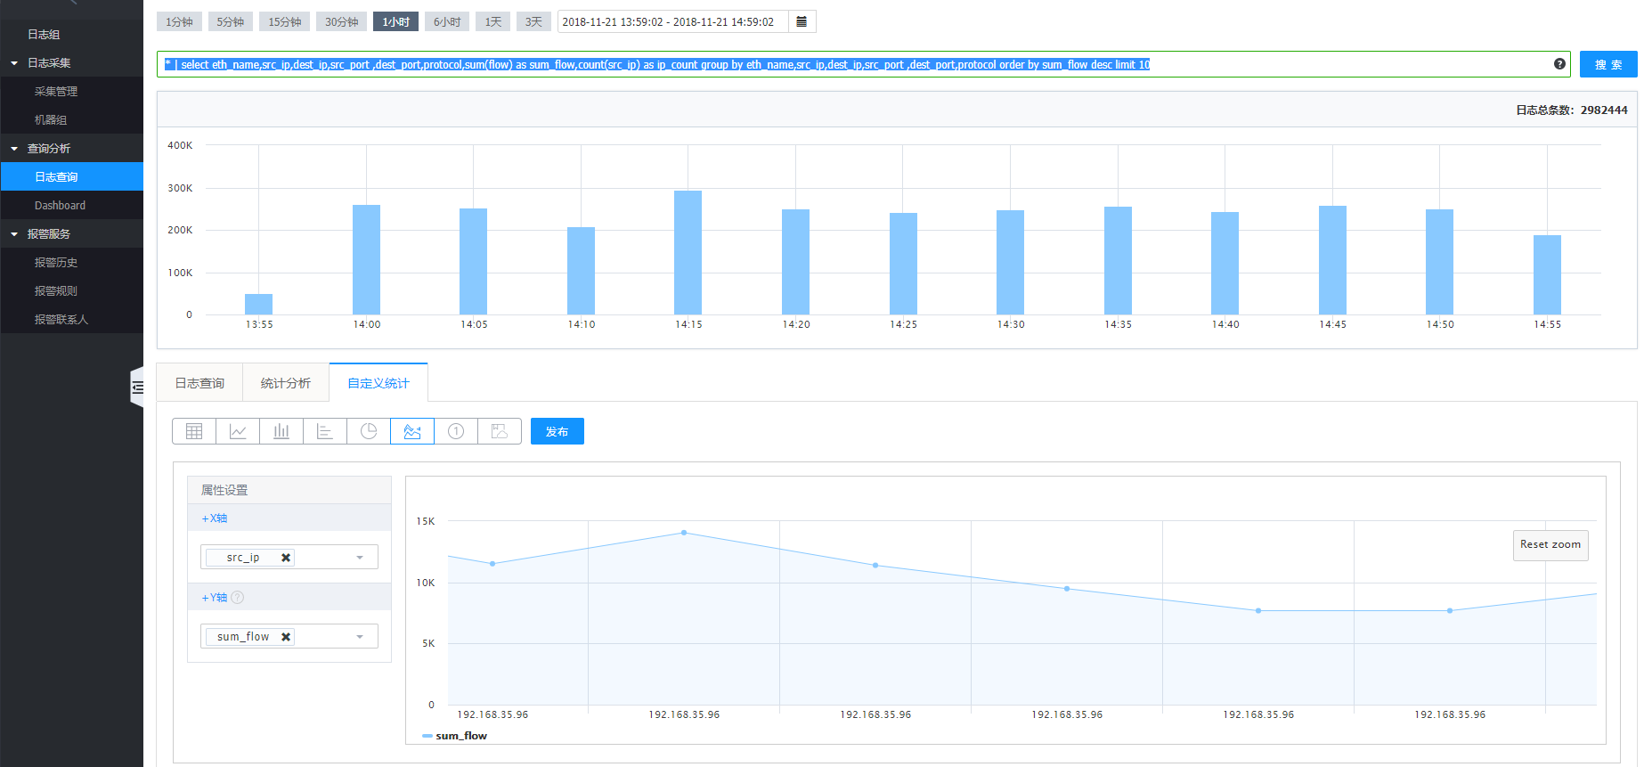The height and width of the screenshot is (767, 1644).
Task: Add a field with +X轴
Action: tap(214, 518)
